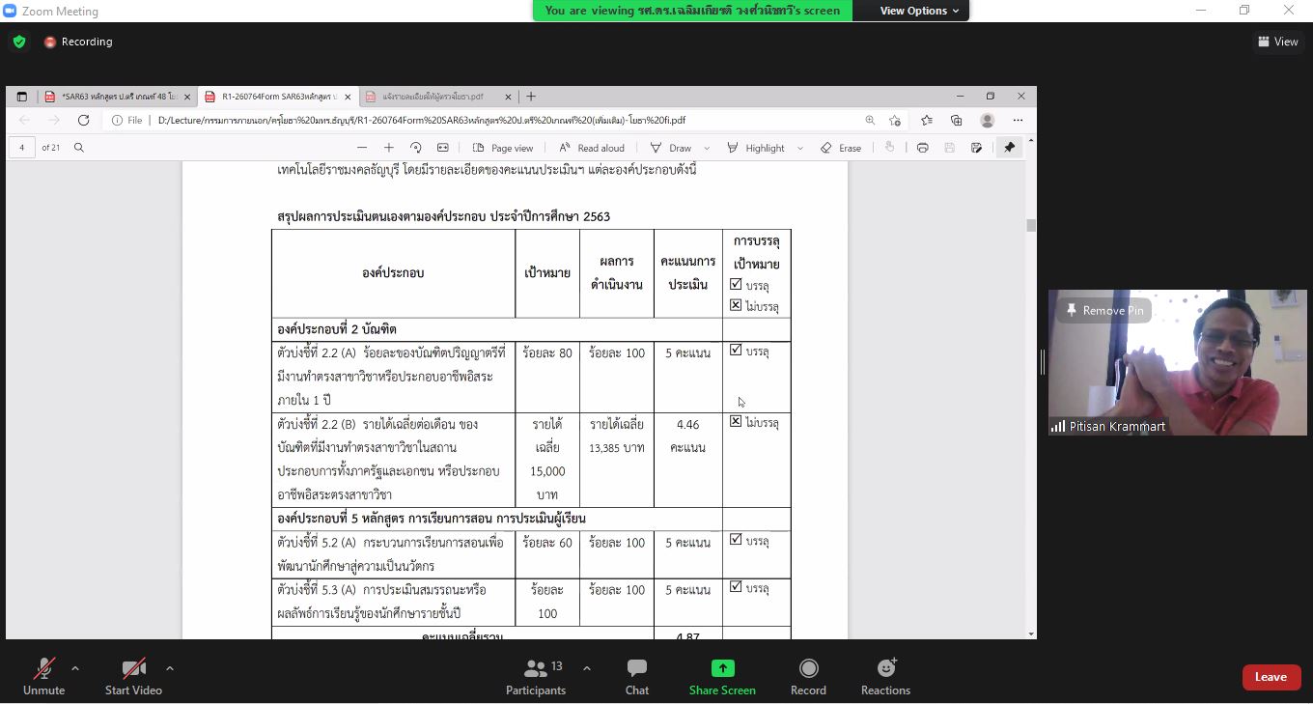Screen dimensions: 1313x704
Task: Select the Erase tool
Action: [x=841, y=148]
